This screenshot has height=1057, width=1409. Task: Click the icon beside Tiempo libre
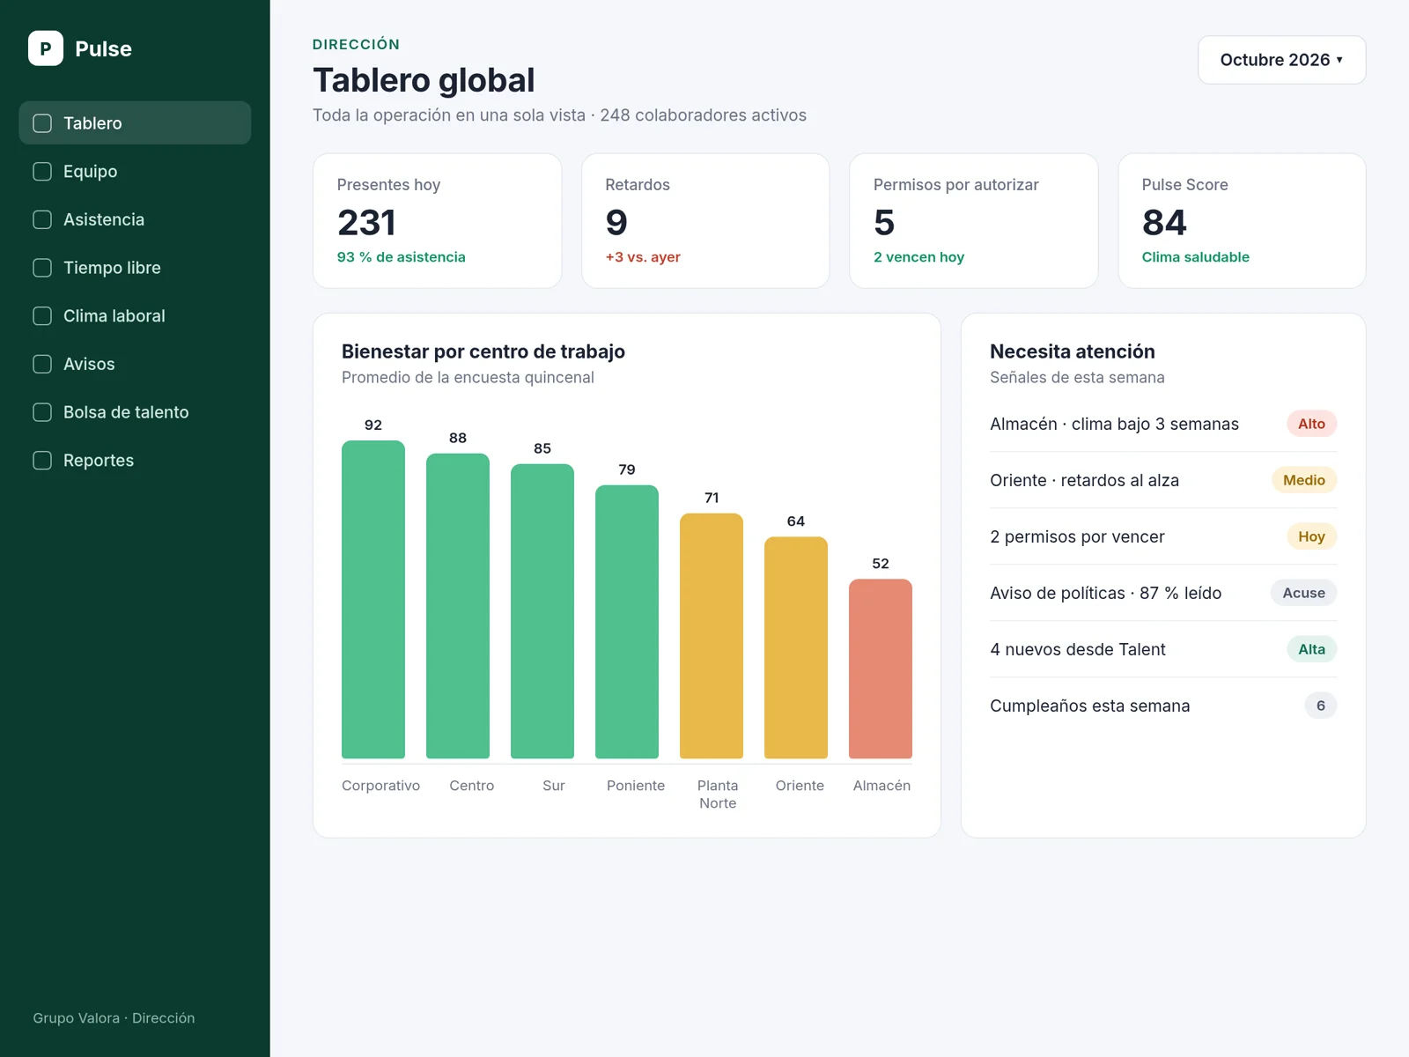click(42, 268)
